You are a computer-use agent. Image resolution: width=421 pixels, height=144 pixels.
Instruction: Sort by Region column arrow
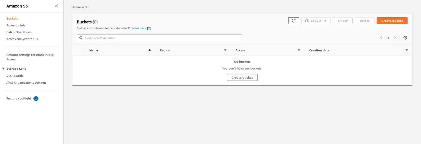point(225,50)
